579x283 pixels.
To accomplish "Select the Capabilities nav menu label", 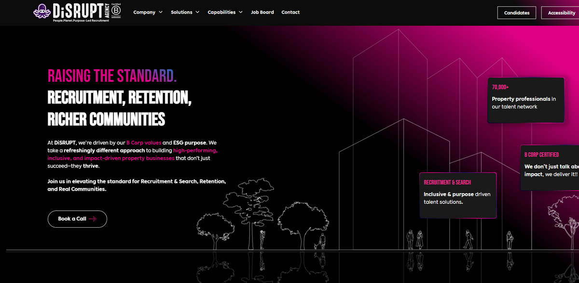I will click(x=221, y=13).
